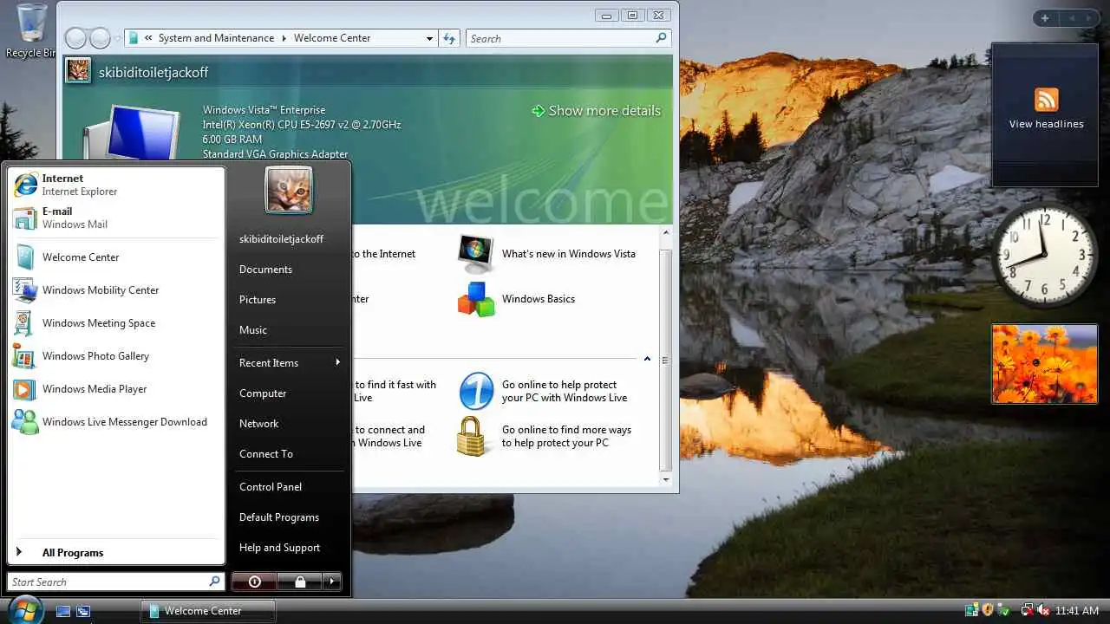This screenshot has height=624, width=1110.
Task: Open shutdown options arrow beside lock button
Action: (332, 582)
